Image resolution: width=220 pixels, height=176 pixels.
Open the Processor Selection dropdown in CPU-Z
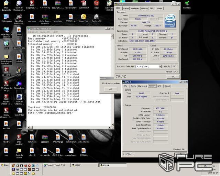coord(160,67)
